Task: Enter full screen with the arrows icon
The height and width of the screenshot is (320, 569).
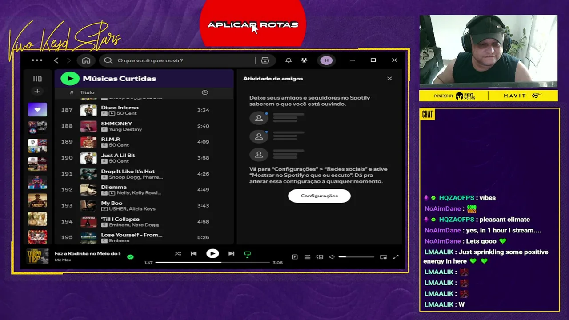Action: click(x=396, y=257)
